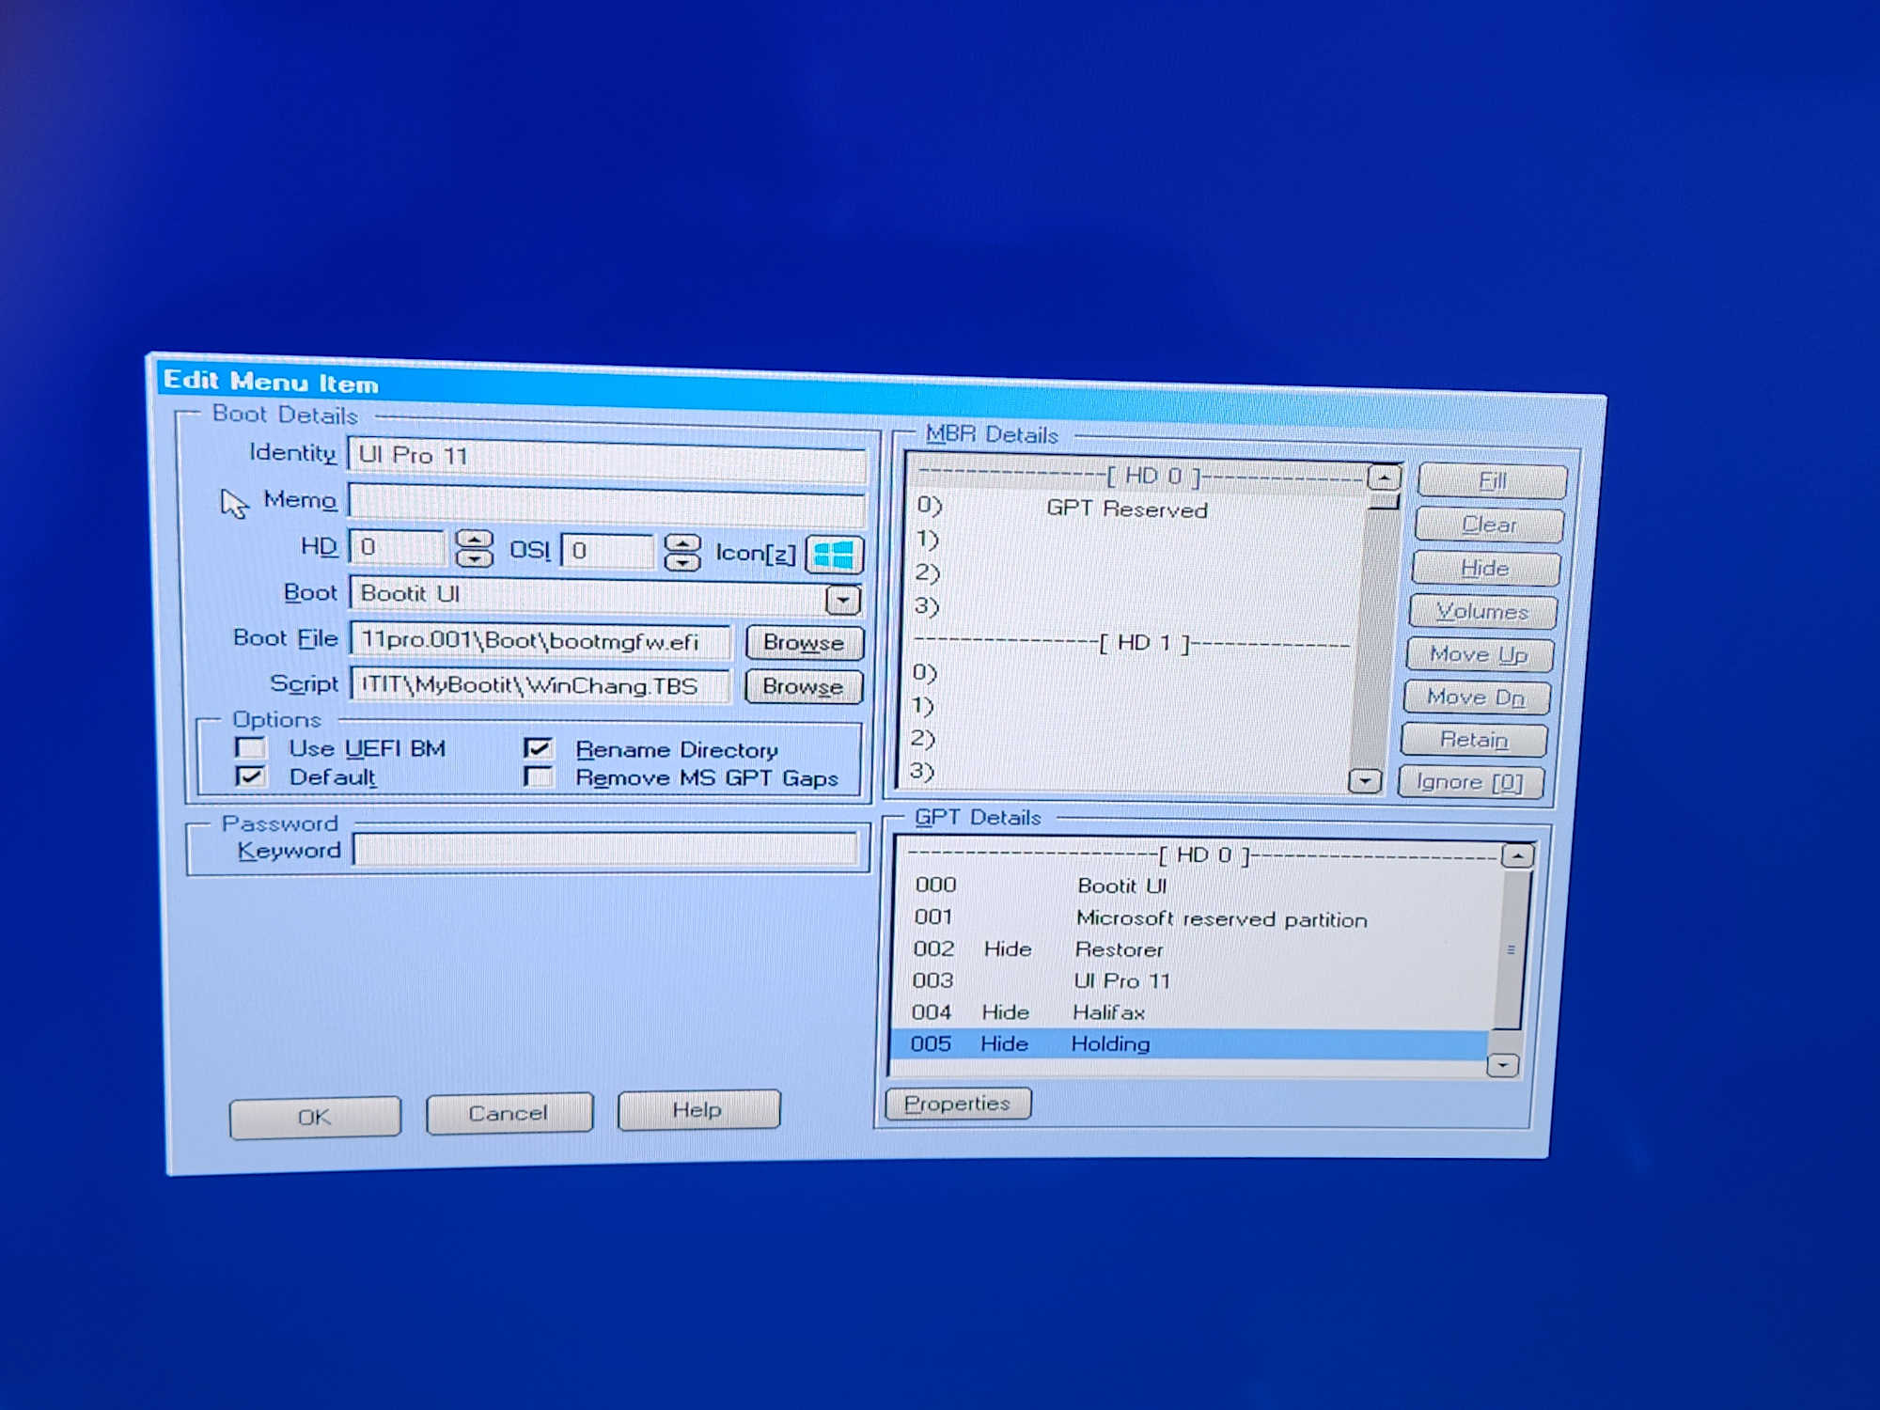
Task: Click the Ignore [0] button
Action: tap(1470, 782)
